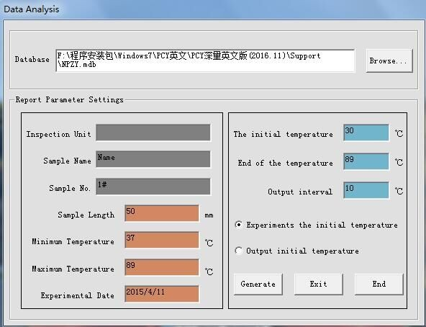Click the Minimum Temperature field
Viewport: 426px width, 327px height.
(162, 240)
